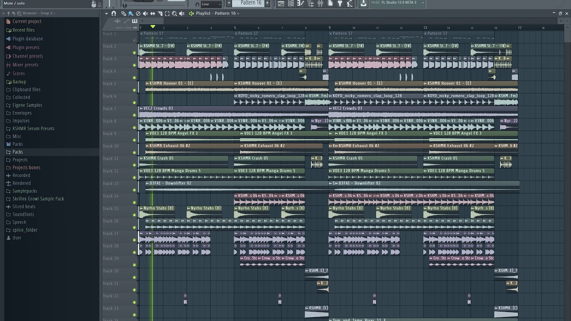Mute Track 11 using its green light
The height and width of the screenshot is (321, 571).
pos(134,165)
